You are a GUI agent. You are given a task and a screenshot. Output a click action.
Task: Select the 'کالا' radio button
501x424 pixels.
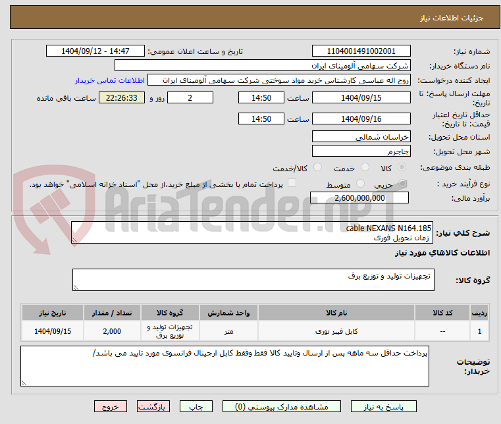click(402, 167)
